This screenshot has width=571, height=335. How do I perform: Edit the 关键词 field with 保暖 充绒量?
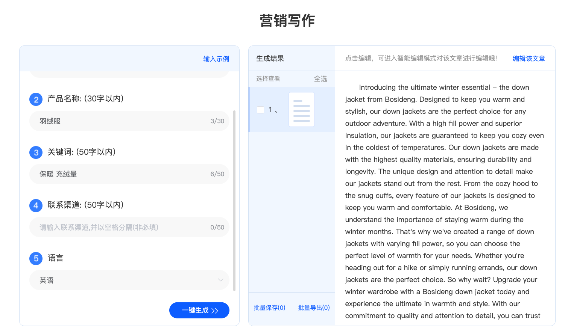(129, 174)
